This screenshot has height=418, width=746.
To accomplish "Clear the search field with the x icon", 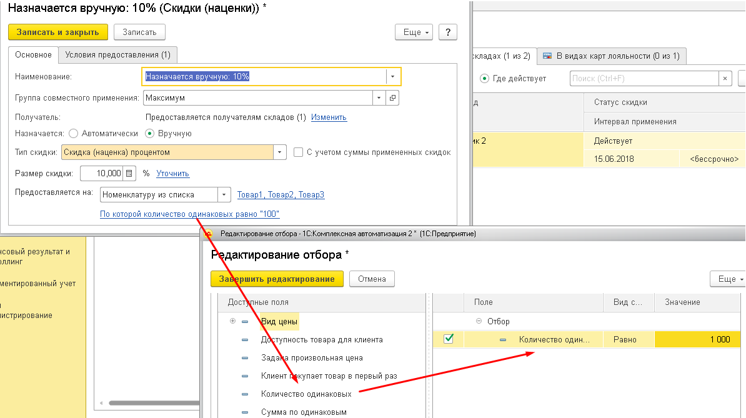I will coord(725,79).
